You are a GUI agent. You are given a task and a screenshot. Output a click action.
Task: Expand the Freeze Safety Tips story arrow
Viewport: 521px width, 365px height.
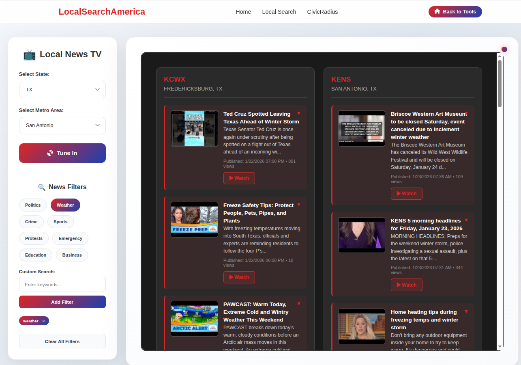pos(299,205)
